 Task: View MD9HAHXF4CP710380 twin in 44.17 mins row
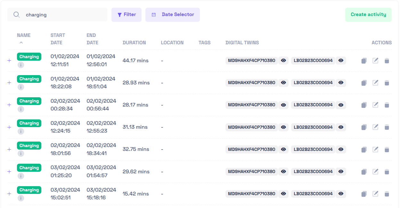283,60
